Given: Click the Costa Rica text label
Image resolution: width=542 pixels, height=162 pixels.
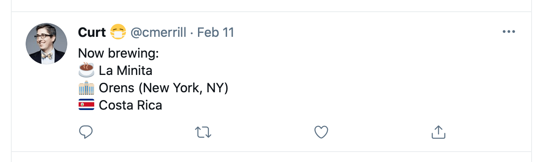Looking at the screenshot, I should pyautogui.click(x=130, y=105).
